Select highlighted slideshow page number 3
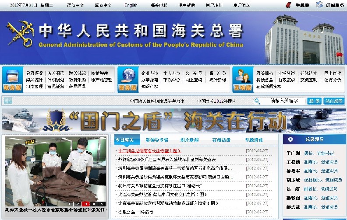347x220 pixels. coord(86,204)
